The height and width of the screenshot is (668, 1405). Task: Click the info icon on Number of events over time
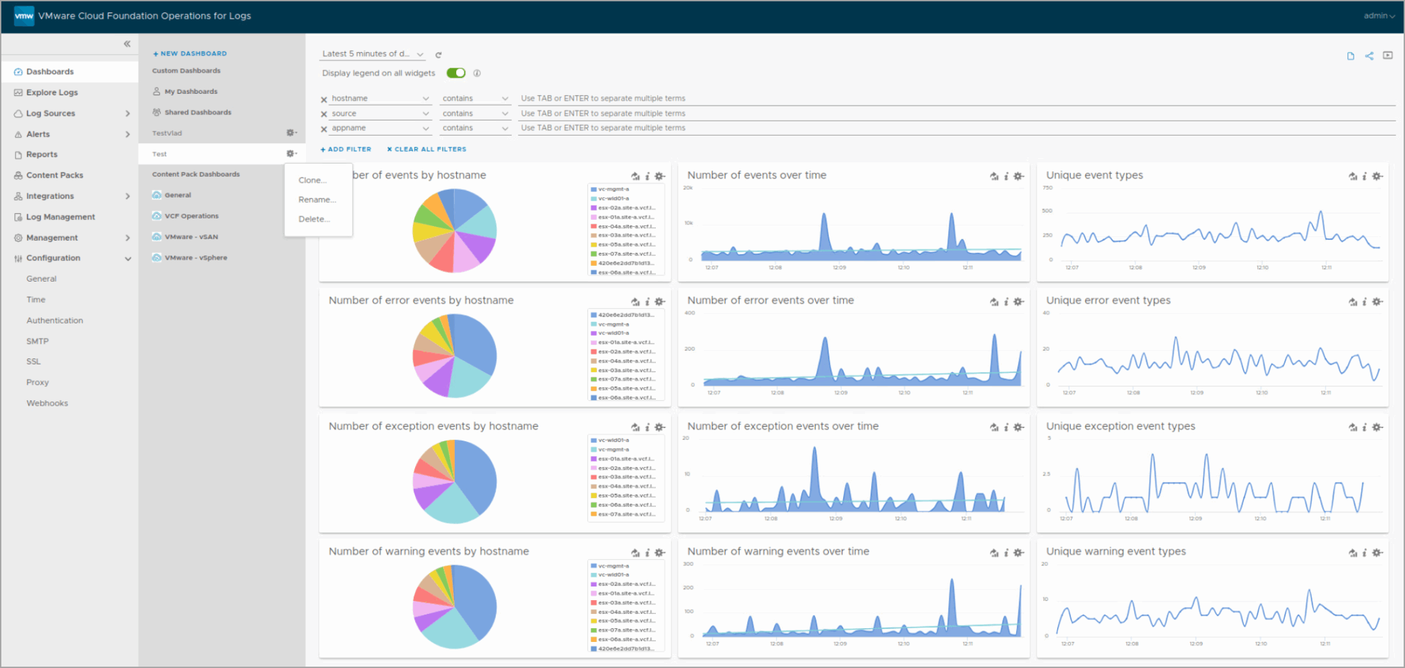1006,176
